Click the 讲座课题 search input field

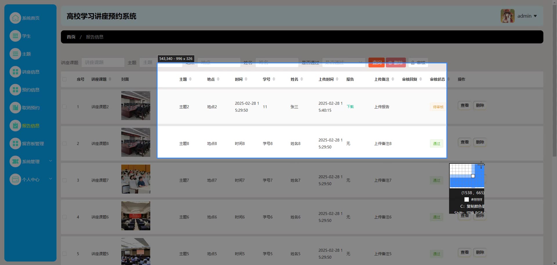pos(103,62)
